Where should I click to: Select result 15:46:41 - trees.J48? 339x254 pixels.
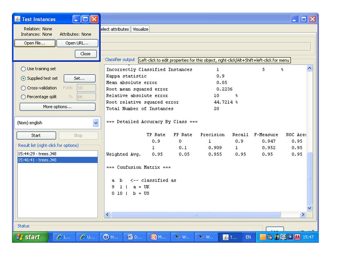[x=58, y=160]
